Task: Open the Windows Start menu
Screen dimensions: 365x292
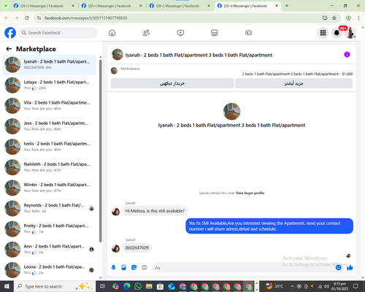Action: click(7, 286)
